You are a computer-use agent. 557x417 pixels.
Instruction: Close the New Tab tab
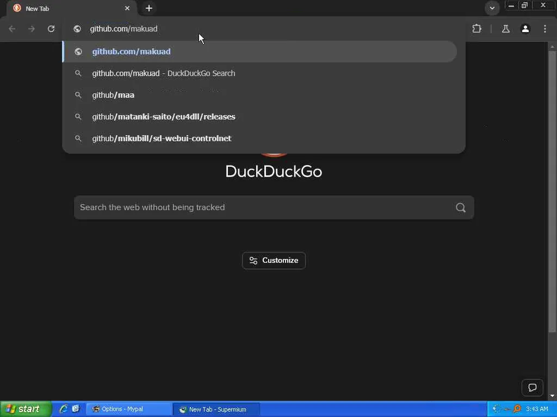click(127, 8)
